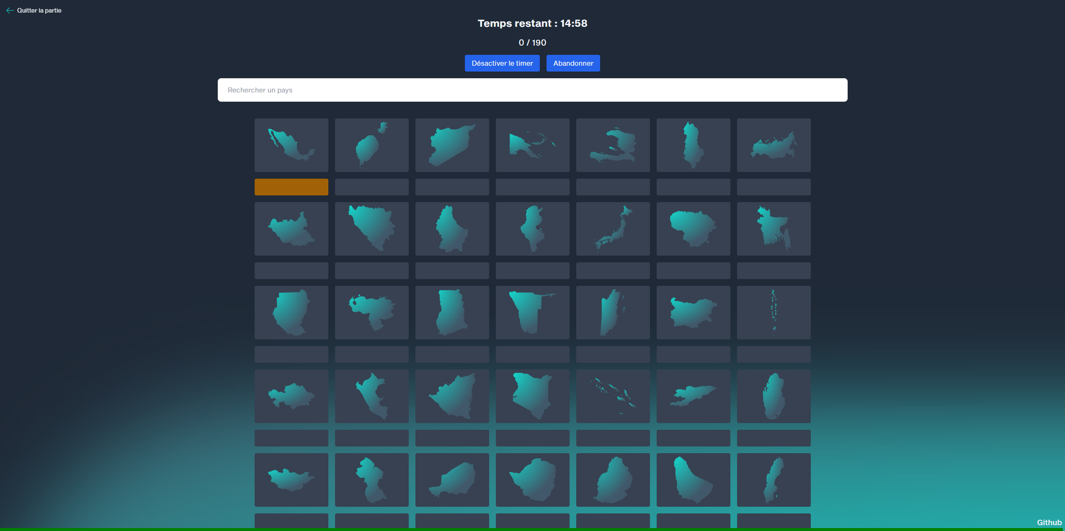Select the Nicaragua silhouette card
The width and height of the screenshot is (1065, 531).
(x=452, y=396)
